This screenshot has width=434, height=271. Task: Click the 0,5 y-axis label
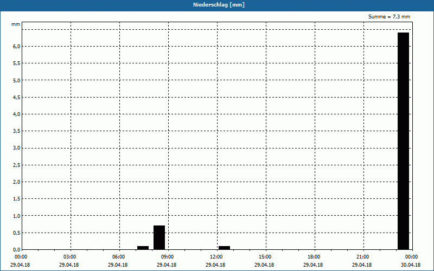17,233
